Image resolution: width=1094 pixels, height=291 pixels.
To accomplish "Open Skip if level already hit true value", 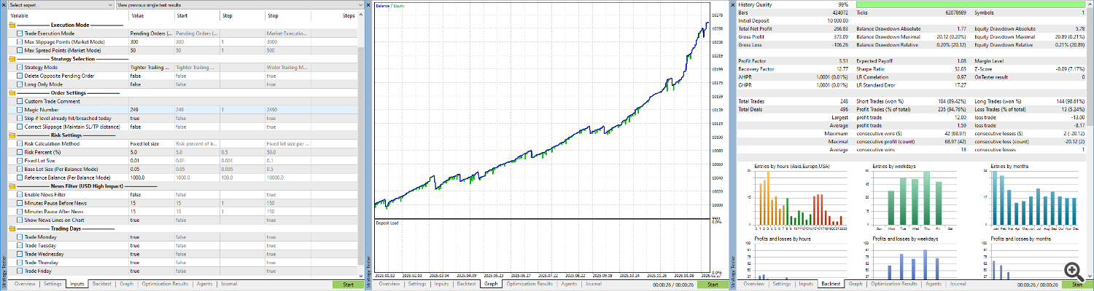I will (x=150, y=119).
